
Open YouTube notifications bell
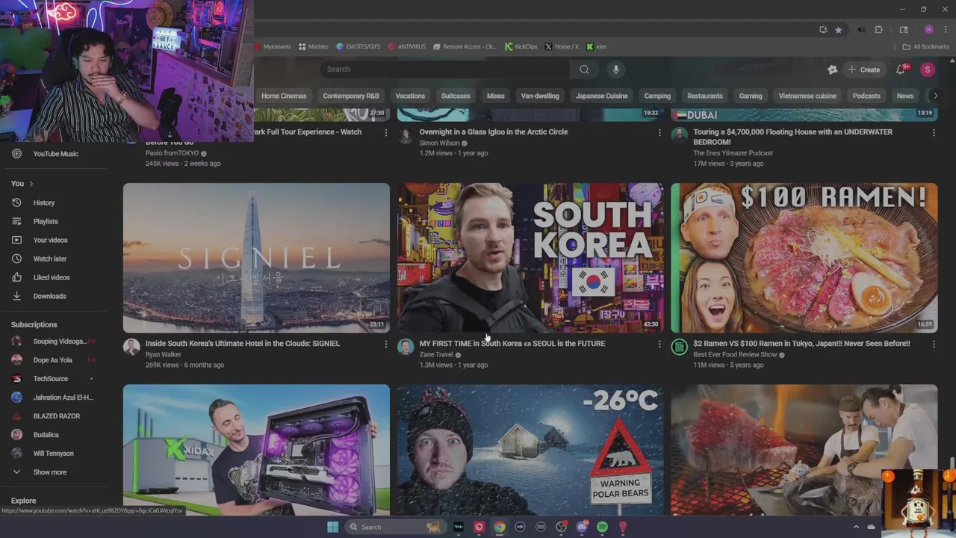(x=901, y=69)
